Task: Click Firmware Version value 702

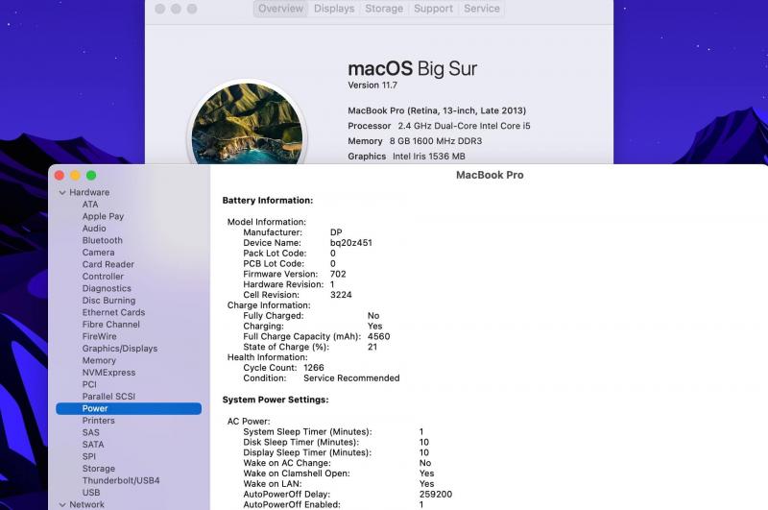Action: (338, 275)
